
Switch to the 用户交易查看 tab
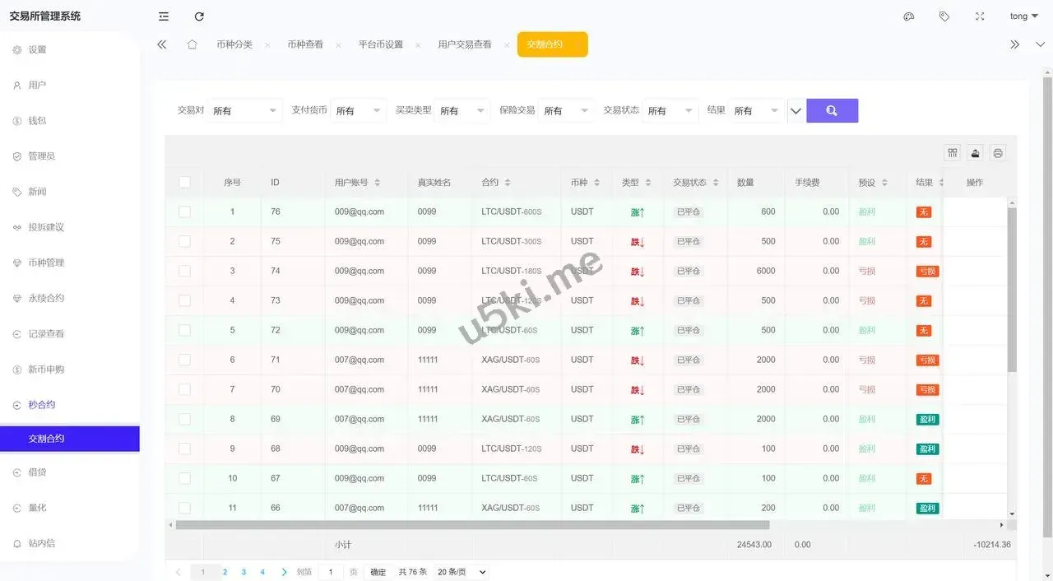coord(464,44)
